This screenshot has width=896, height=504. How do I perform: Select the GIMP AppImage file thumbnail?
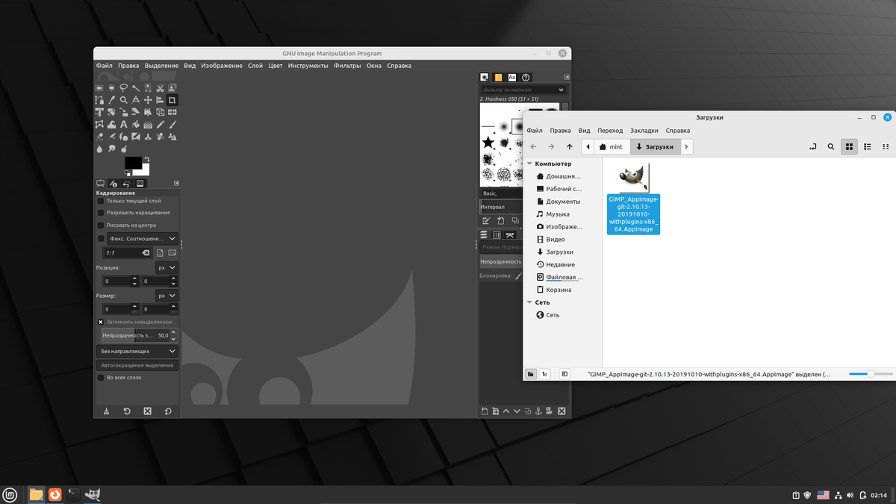(x=632, y=177)
